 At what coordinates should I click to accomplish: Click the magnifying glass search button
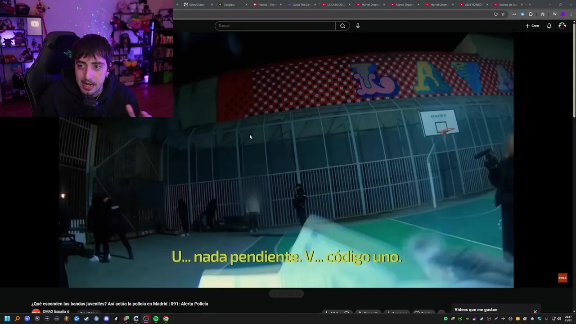coord(342,26)
